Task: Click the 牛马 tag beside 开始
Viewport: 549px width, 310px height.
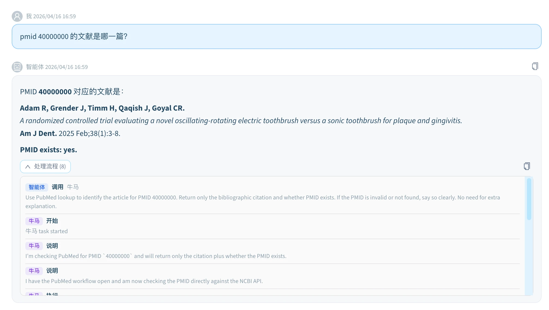Action: click(x=34, y=221)
